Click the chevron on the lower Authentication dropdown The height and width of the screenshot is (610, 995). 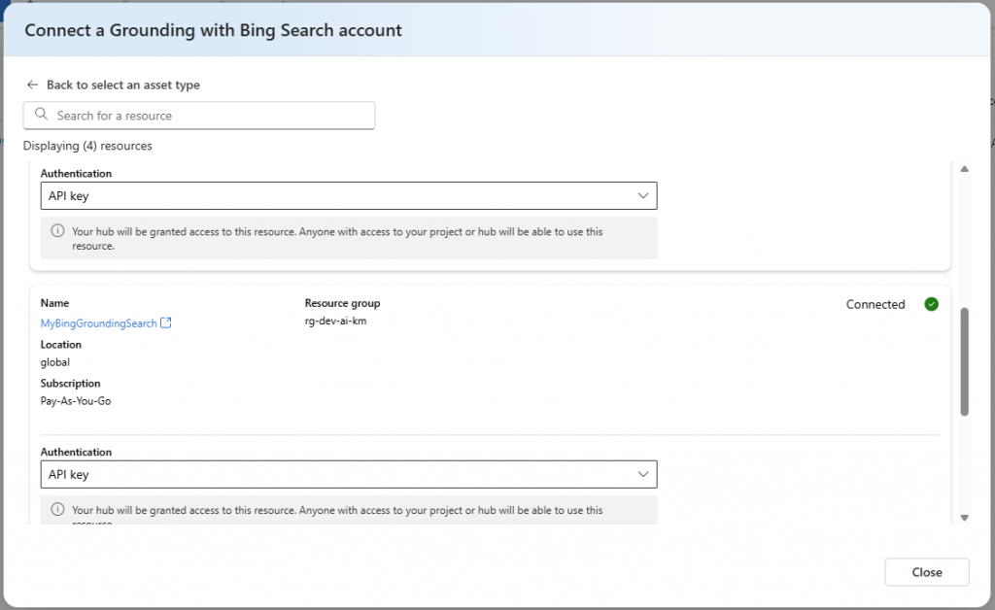[642, 474]
